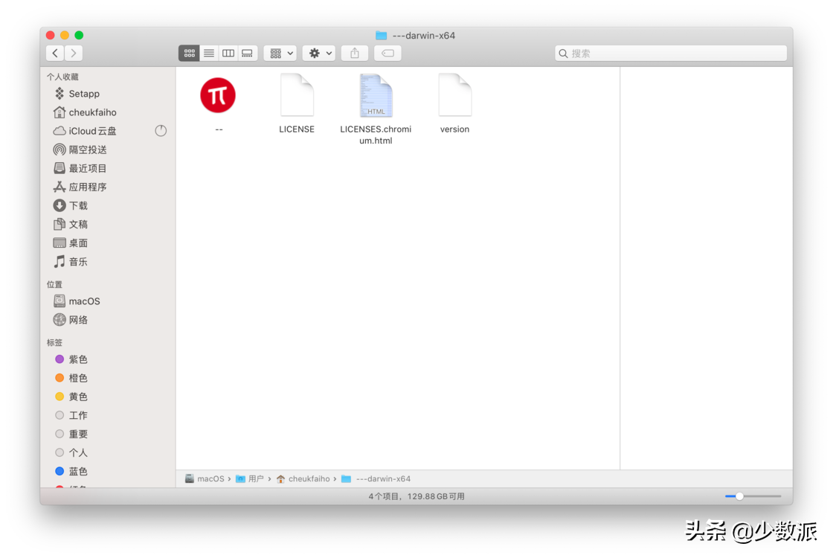Minimize the Finder window with yellow button
Screen dimensions: 833x558
coord(65,35)
